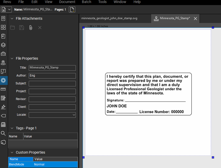Open the File Access panel icon

pyautogui.click(x=3, y=18)
